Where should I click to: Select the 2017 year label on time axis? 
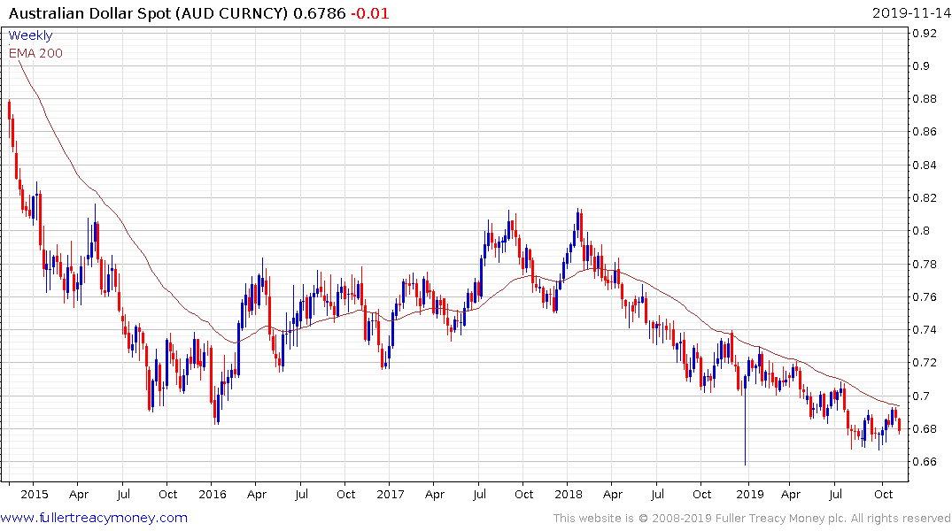pyautogui.click(x=390, y=494)
